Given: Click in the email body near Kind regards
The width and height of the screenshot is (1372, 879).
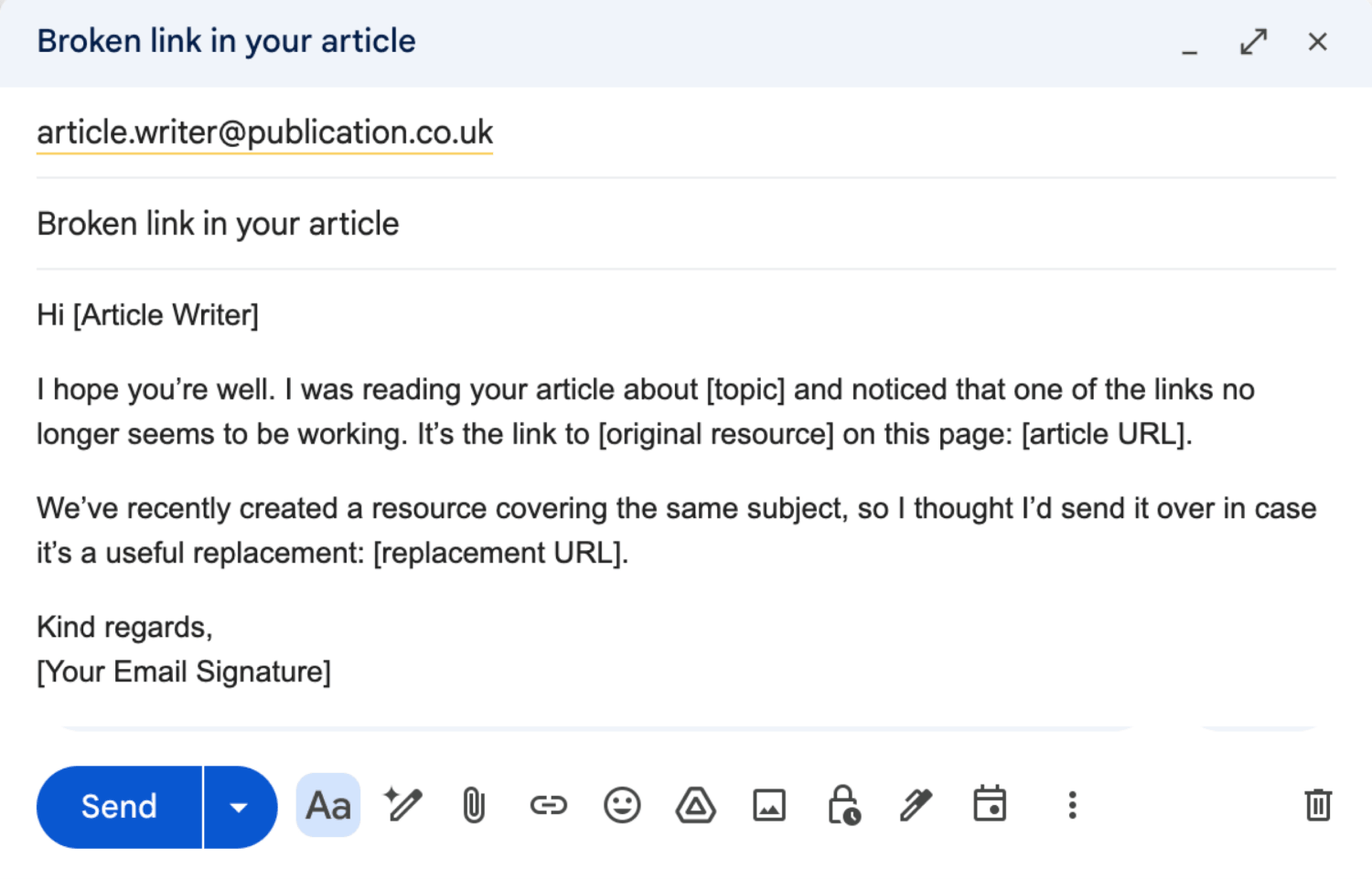Looking at the screenshot, I should coord(124,627).
